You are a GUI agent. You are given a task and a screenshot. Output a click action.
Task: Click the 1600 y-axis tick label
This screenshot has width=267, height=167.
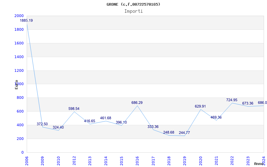(x=19, y=43)
